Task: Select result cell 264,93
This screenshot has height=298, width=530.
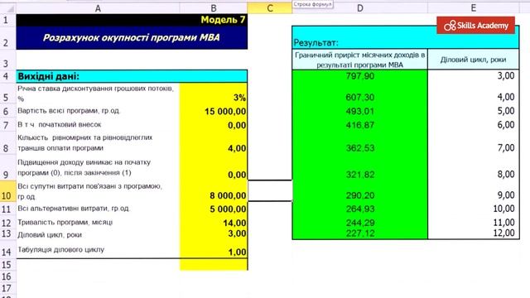Action: [360, 209]
